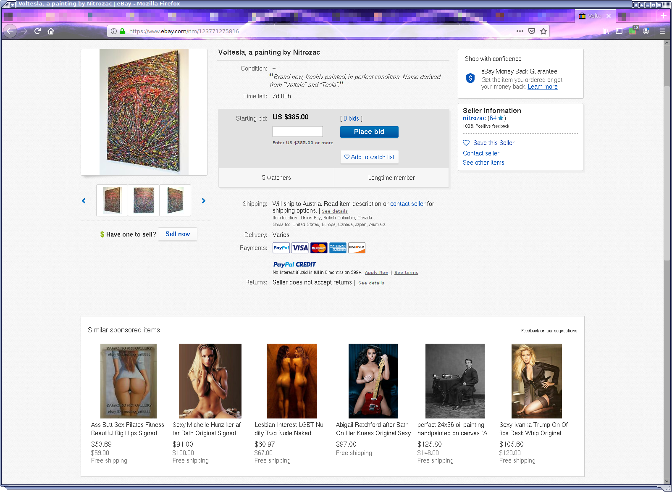Click the window menu icon in title bar
672x492 pixels.
(12, 4)
